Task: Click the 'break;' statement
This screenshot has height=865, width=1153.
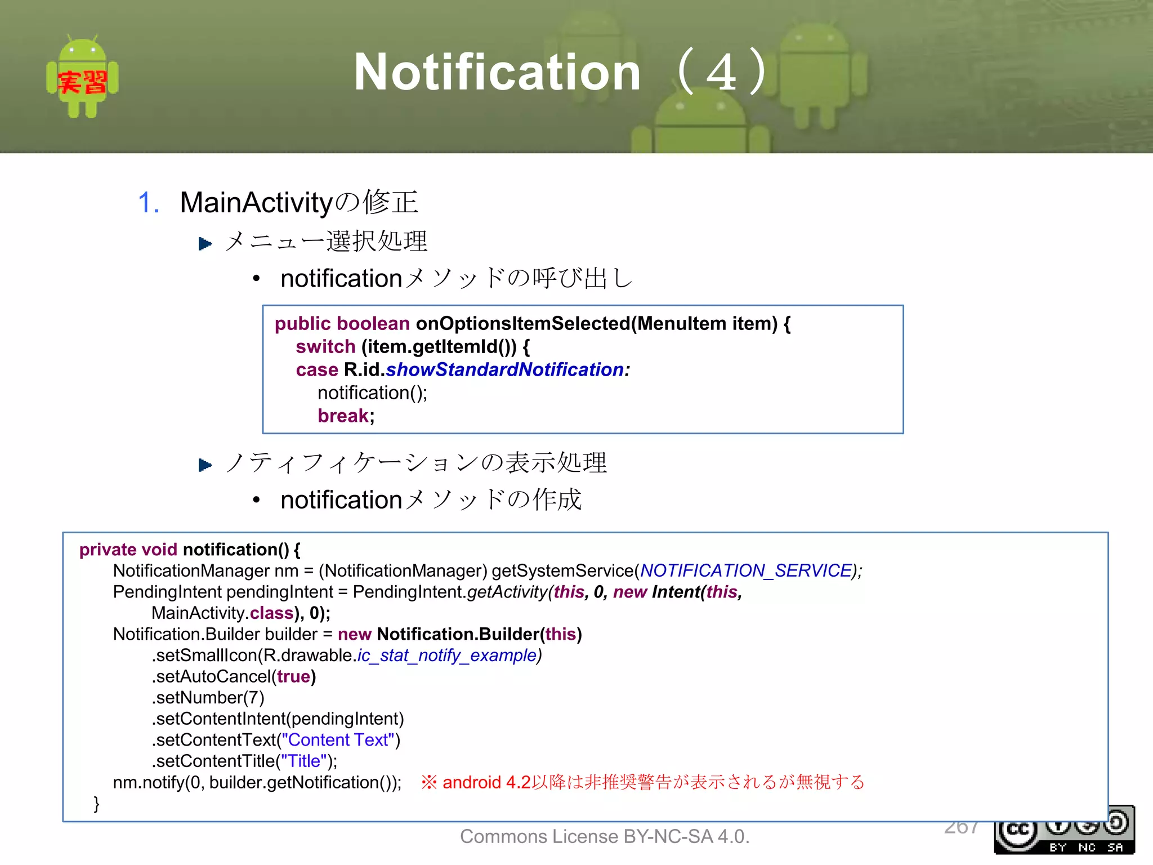Action: point(346,416)
